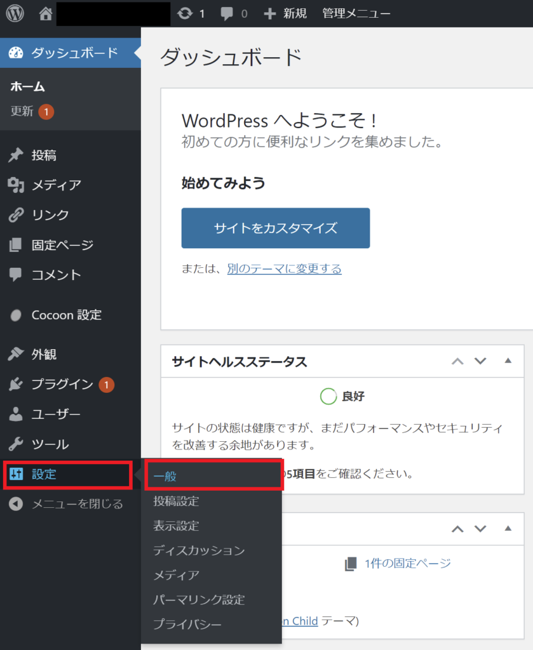Click the 固定ページ pages icon

[16, 245]
